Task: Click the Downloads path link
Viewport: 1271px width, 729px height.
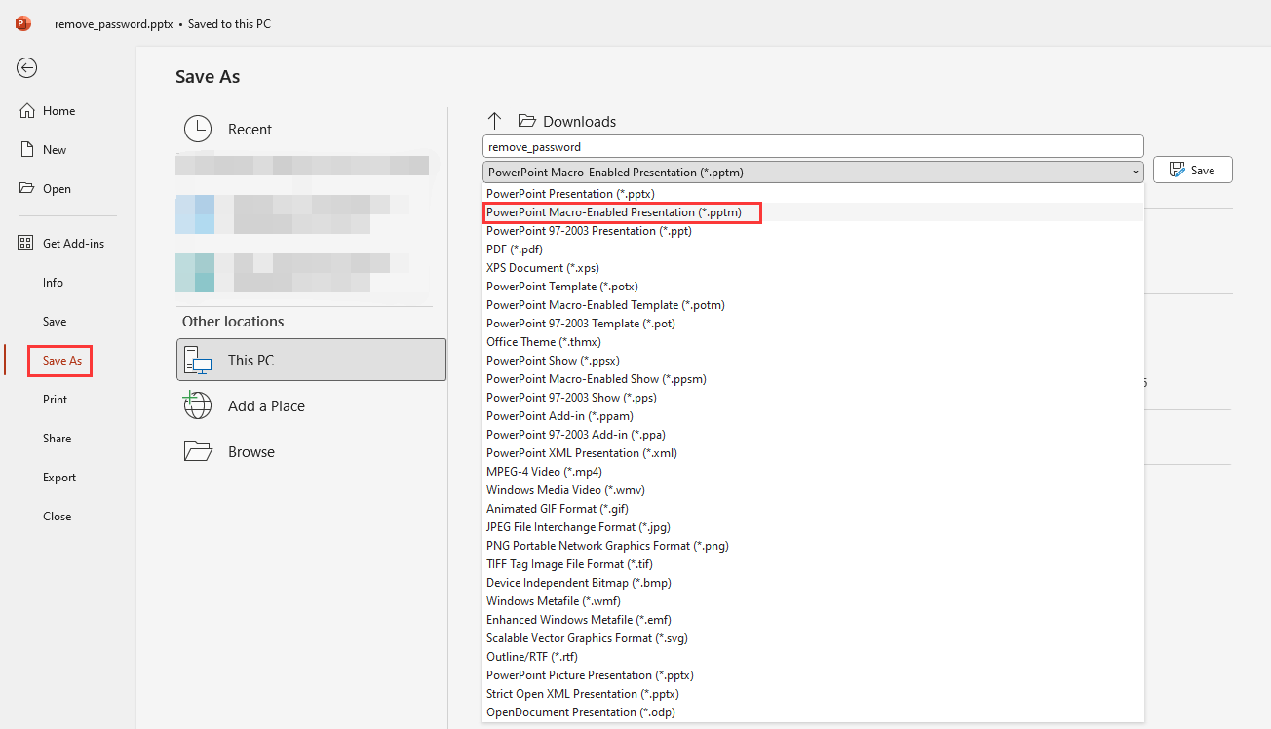Action: 579,121
